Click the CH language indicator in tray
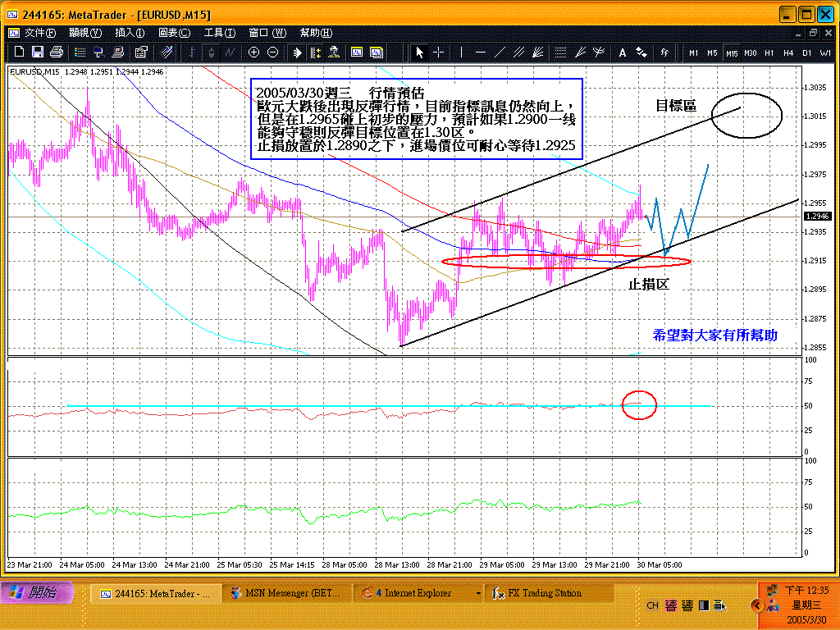Image resolution: width=840 pixels, height=630 pixels. 652,605
